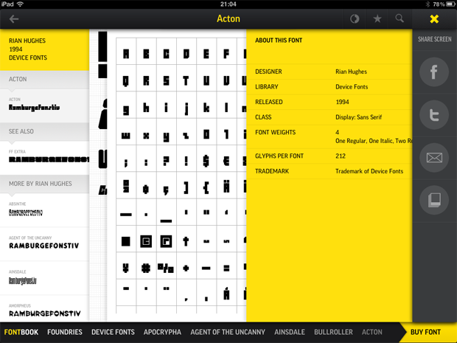The width and height of the screenshot is (457, 343).
Task: Tap the Share Screen label
Action: 435,39
